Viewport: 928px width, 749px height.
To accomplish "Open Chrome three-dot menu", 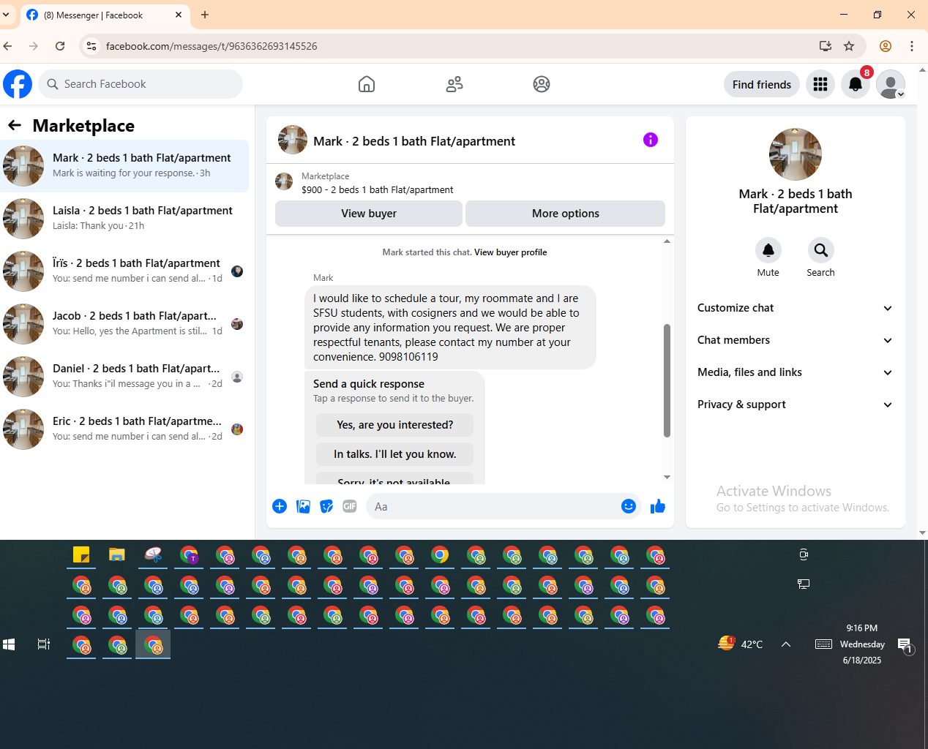I will (912, 46).
